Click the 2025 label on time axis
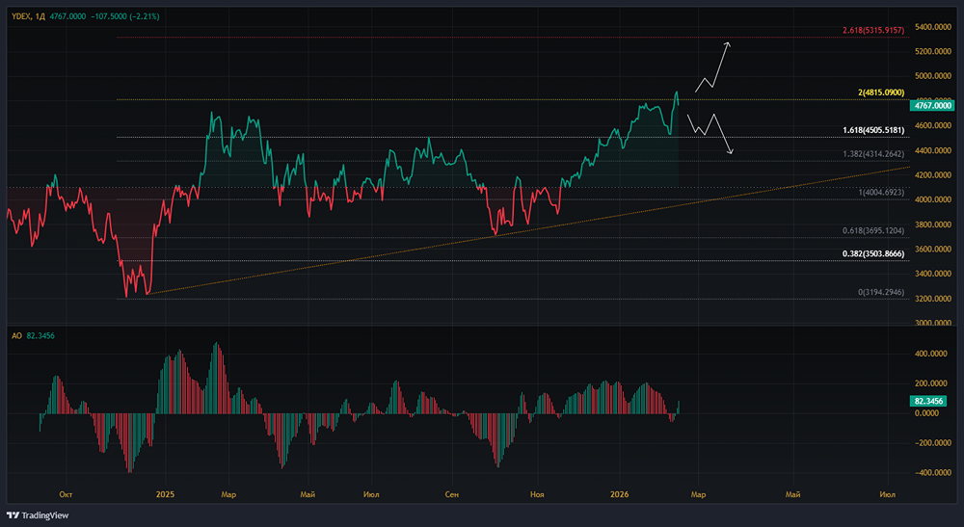964x527 pixels. click(165, 494)
